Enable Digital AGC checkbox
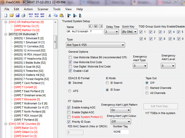Image resolution: width=185 pixels, height=138 pixels. click(69, 112)
